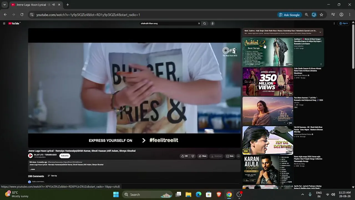Switch the ENG IN input language

[x=319, y=194]
